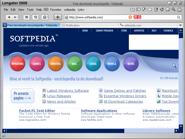
Task: Click the mail envelope toolbar icon
Action: click(150, 9)
